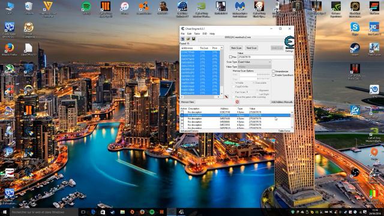
Task: Select the Last Digits radio option
Action: (x=257, y=94)
